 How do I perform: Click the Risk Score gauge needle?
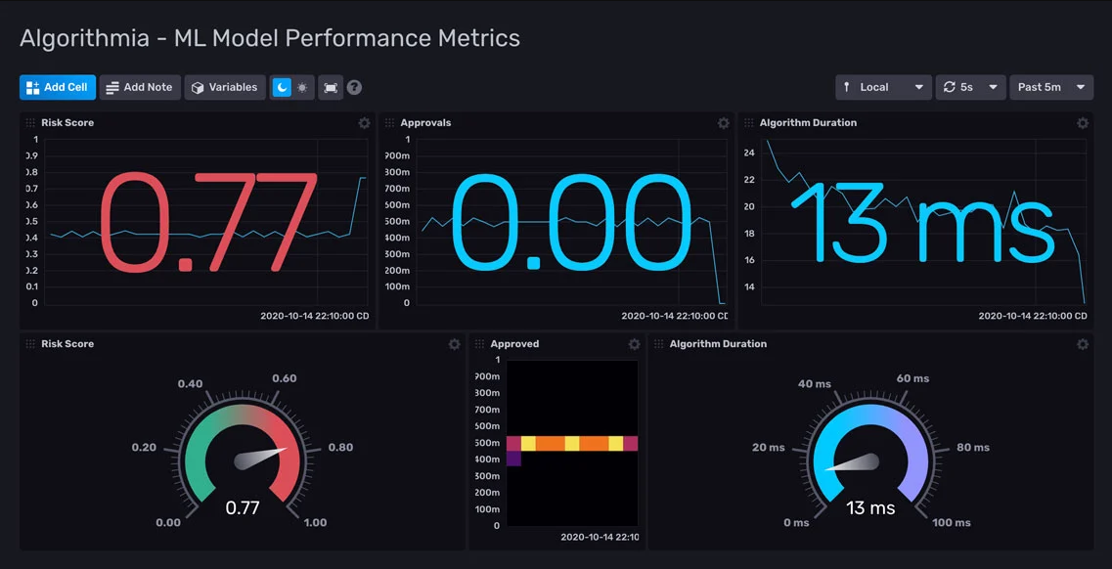point(260,458)
